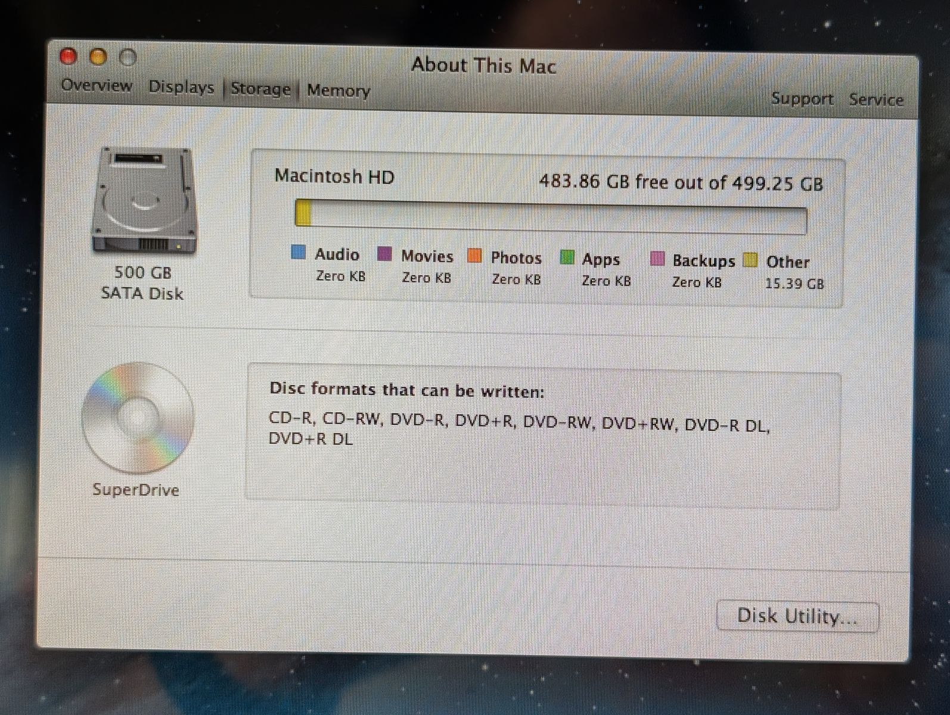Click the 'Zero KB' value under Apps
950x715 pixels.
pyautogui.click(x=606, y=281)
